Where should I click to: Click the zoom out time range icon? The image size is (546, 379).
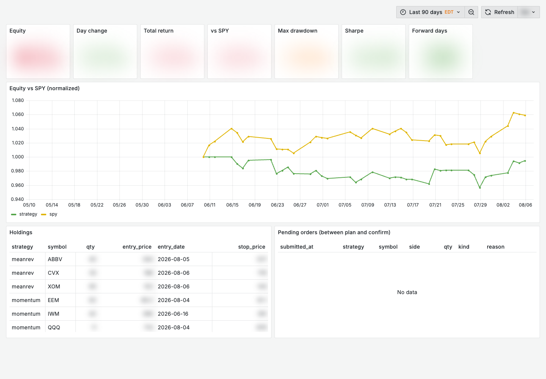[x=471, y=12]
